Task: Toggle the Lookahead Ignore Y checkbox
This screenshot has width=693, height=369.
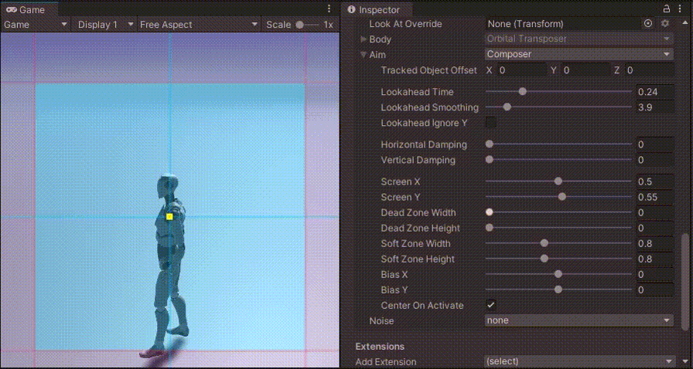Action: [x=490, y=123]
